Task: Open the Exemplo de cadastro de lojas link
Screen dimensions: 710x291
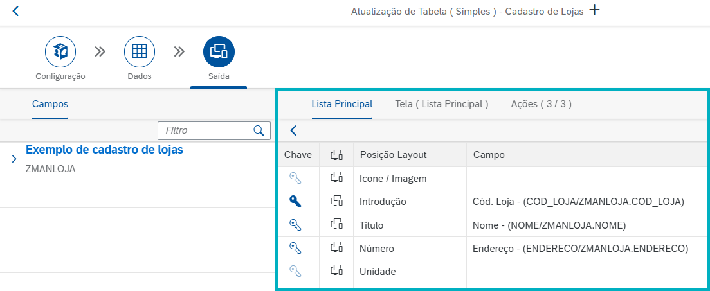Action: (104, 150)
